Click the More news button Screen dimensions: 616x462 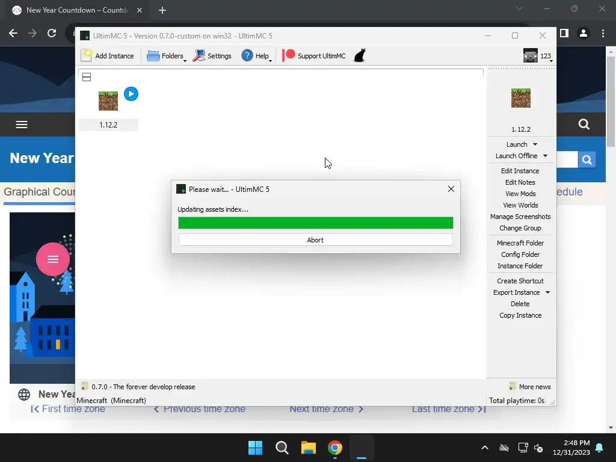pyautogui.click(x=535, y=387)
